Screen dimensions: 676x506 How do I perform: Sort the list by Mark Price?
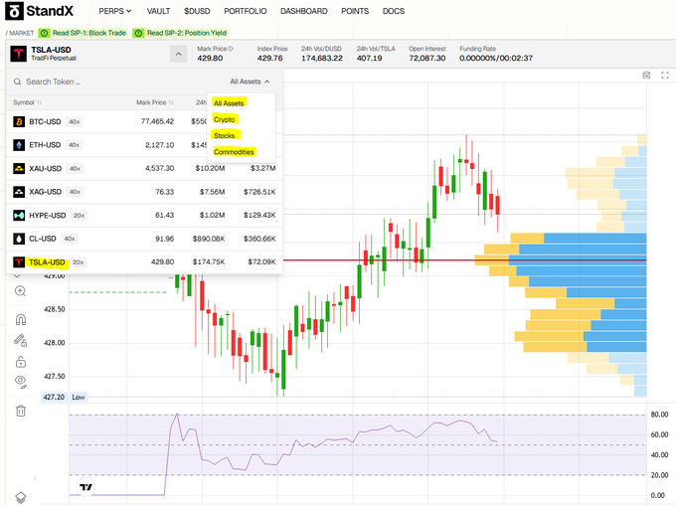(x=154, y=102)
